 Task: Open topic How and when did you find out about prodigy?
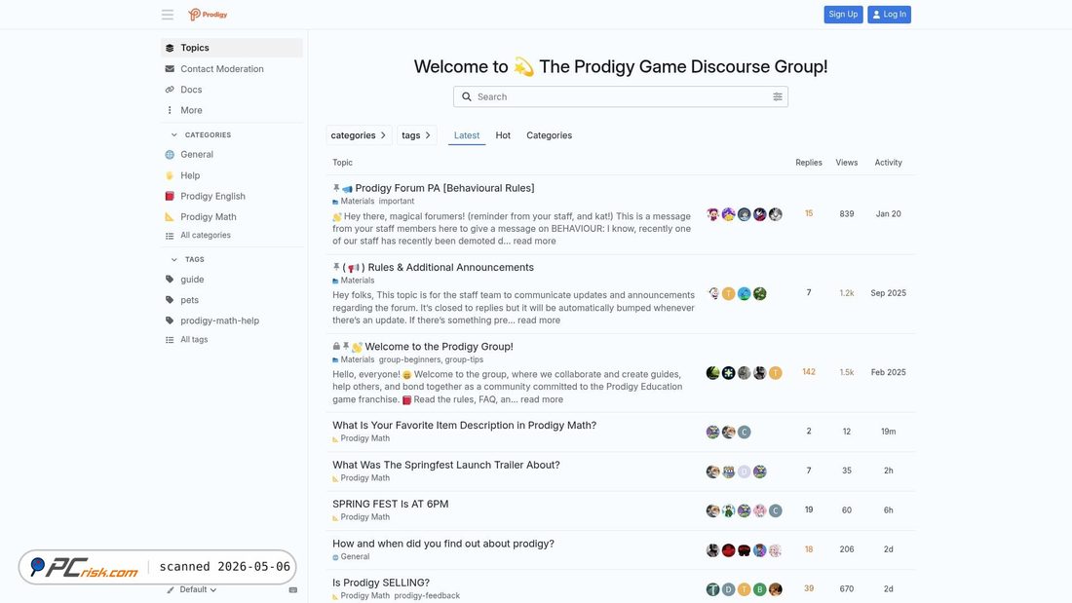tap(443, 544)
